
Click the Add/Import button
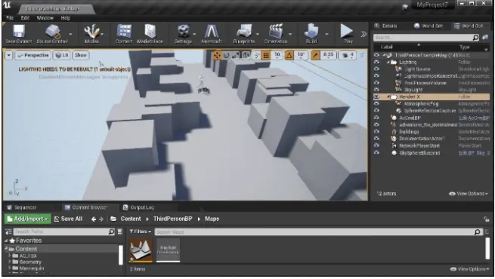pos(27,219)
